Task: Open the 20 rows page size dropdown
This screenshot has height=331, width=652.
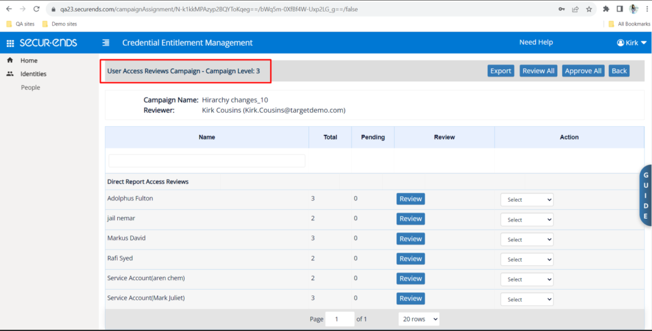Action: [419, 319]
